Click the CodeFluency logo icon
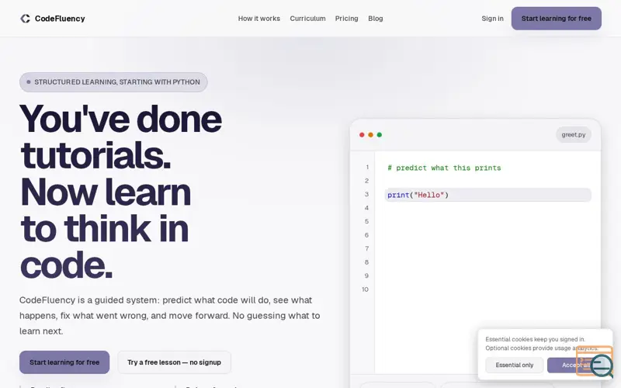The image size is (621, 388). coord(25,19)
